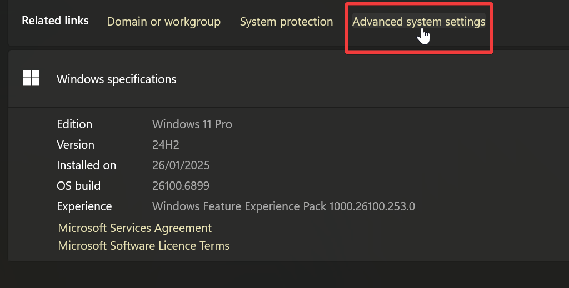
Task: Click the Related links label
Action: [x=55, y=21]
